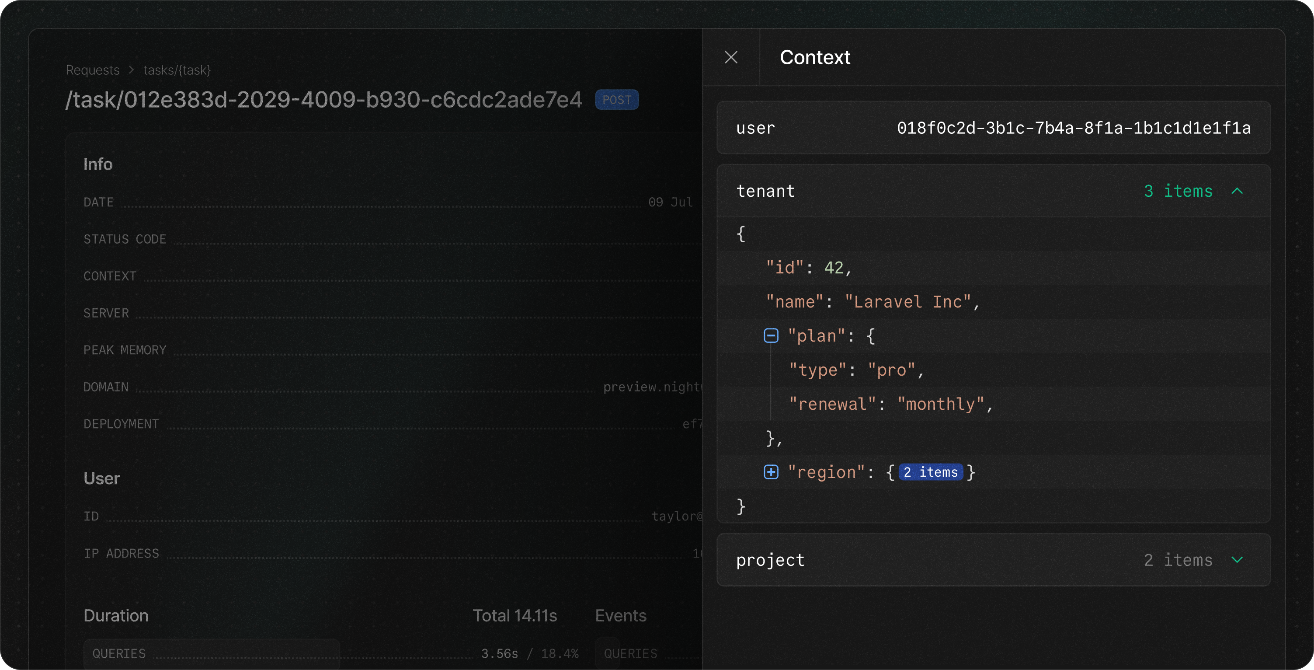This screenshot has height=670, width=1314.
Task: Click the Events section heading
Action: tap(620, 616)
